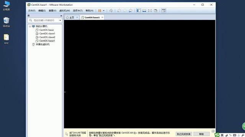Click the Sogou moon icon
This screenshot has width=245, height=137.
(226, 135)
